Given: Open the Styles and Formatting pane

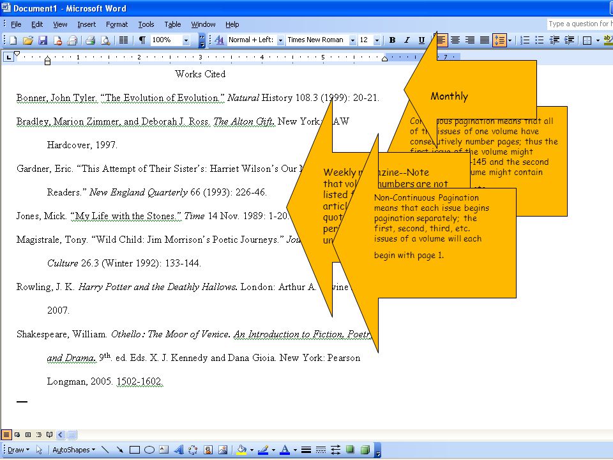Looking at the screenshot, I should (x=219, y=40).
